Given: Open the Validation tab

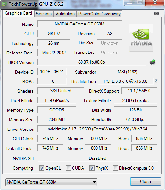Looking at the screenshot, I should click(x=65, y=14).
